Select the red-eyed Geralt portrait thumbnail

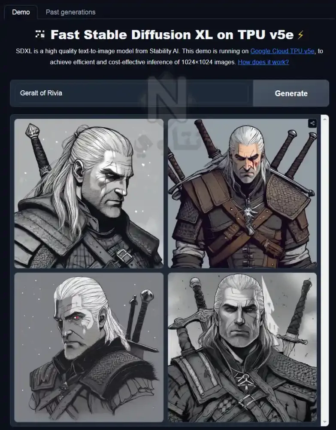click(89, 347)
